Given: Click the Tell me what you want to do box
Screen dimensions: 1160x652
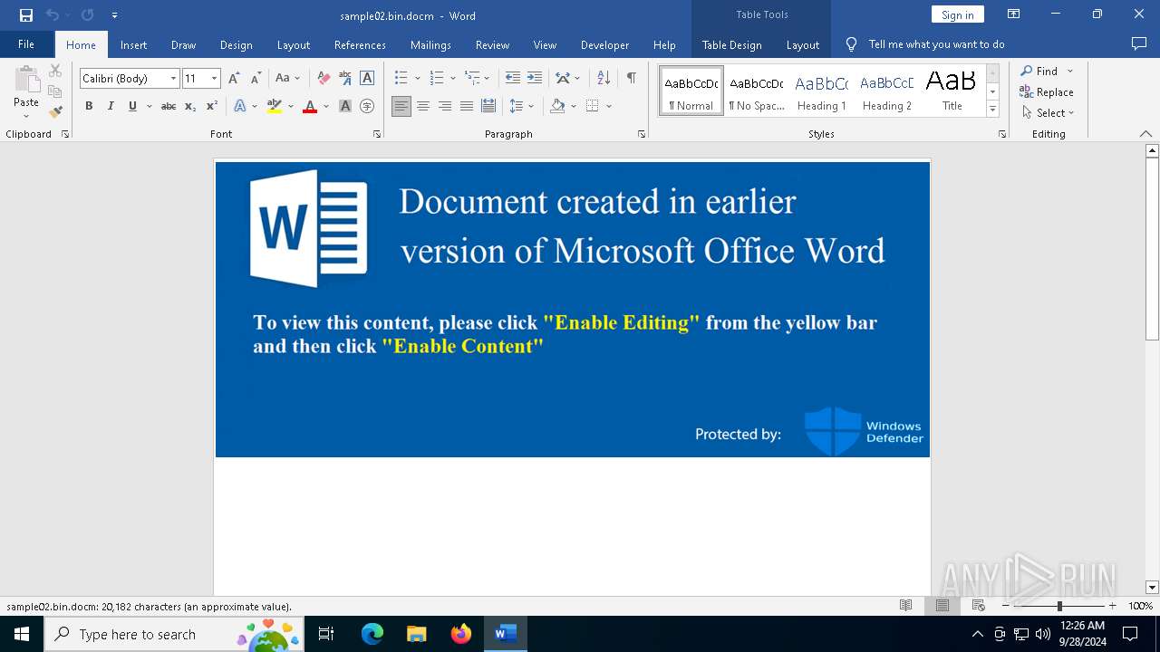Looking at the screenshot, I should (936, 43).
